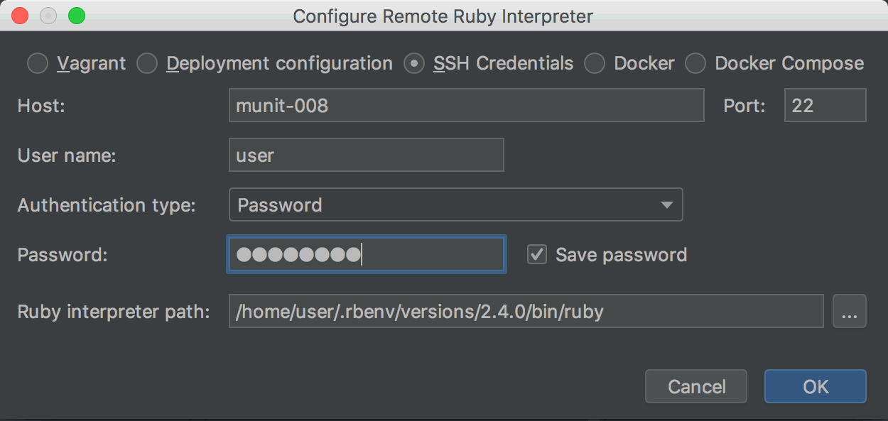Screen dimensions: 888x421
Task: Click the green zoom window button
Action: click(x=76, y=16)
